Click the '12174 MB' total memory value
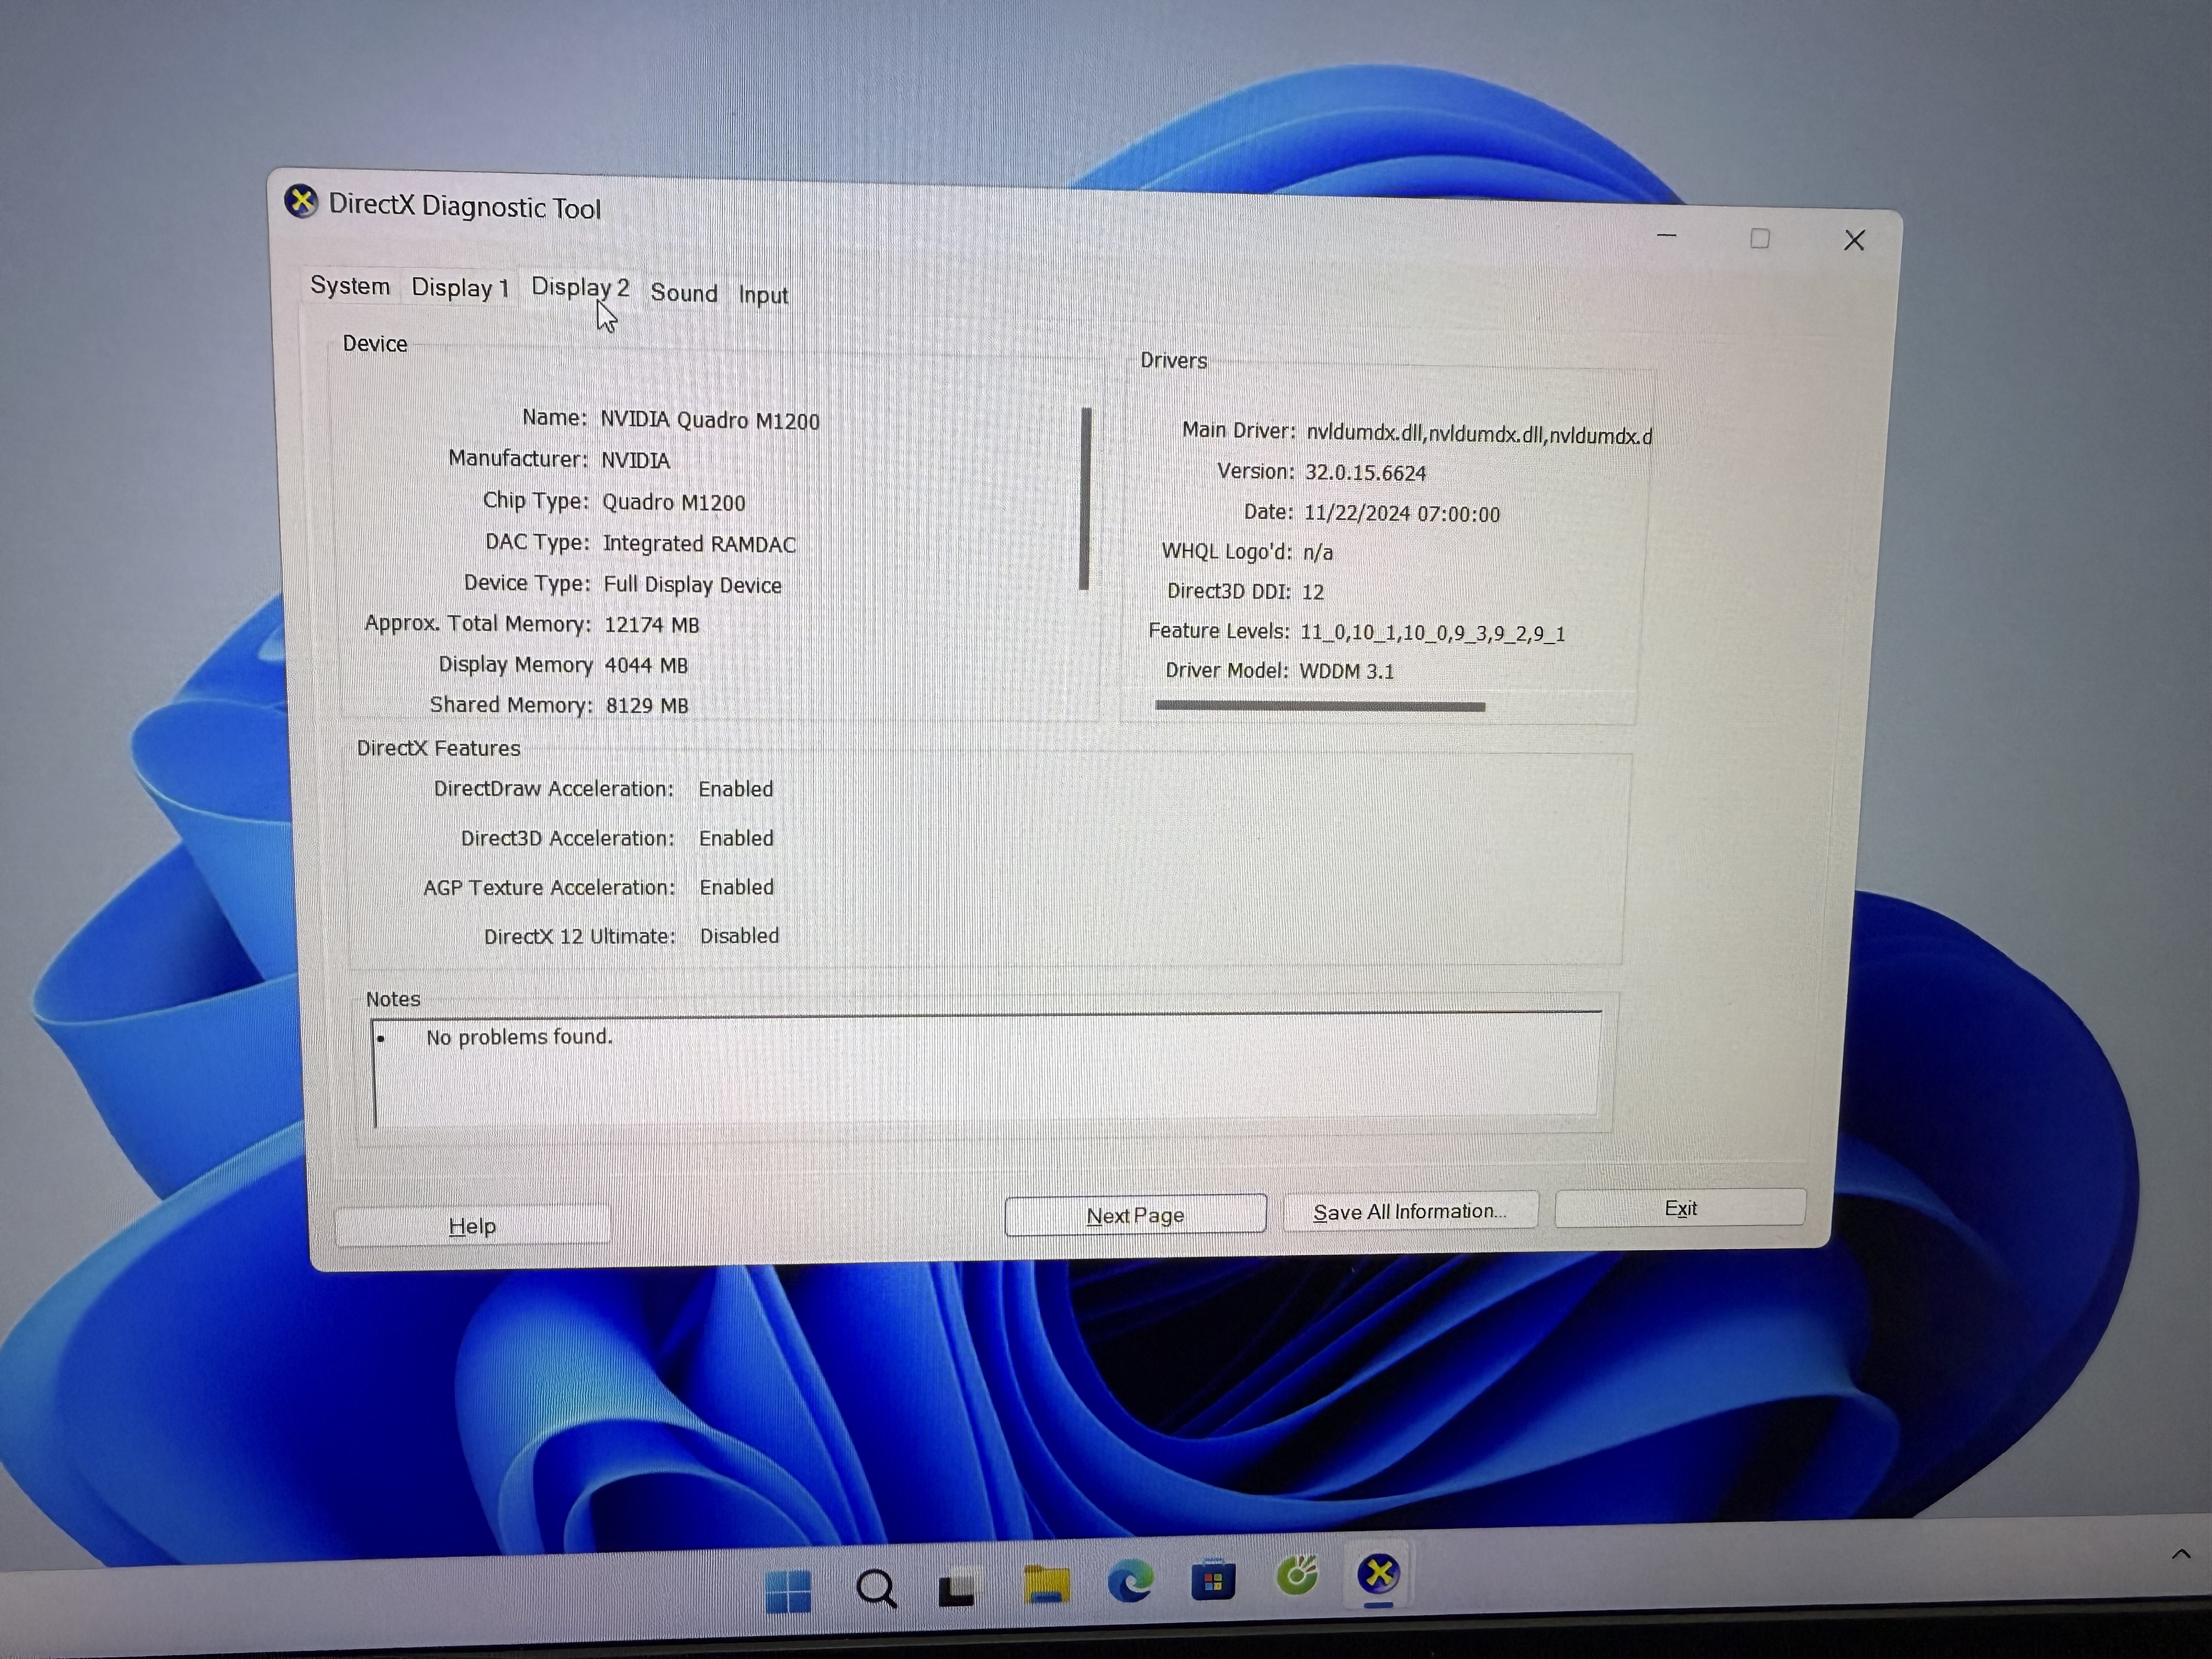 coord(651,625)
